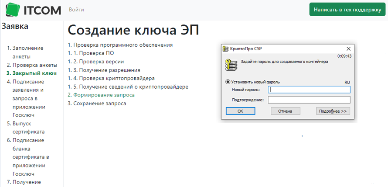The height and width of the screenshot is (187, 388).
Task: Open the 'Войти' login link
Action: (x=76, y=9)
